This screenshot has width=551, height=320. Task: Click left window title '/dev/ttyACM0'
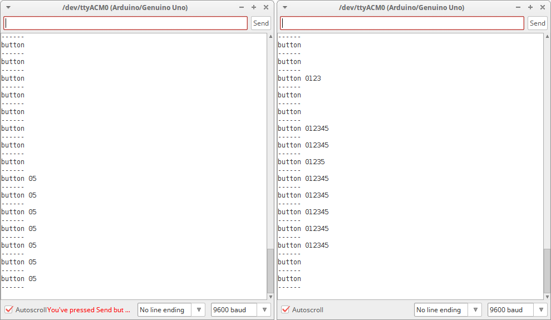[x=125, y=7]
